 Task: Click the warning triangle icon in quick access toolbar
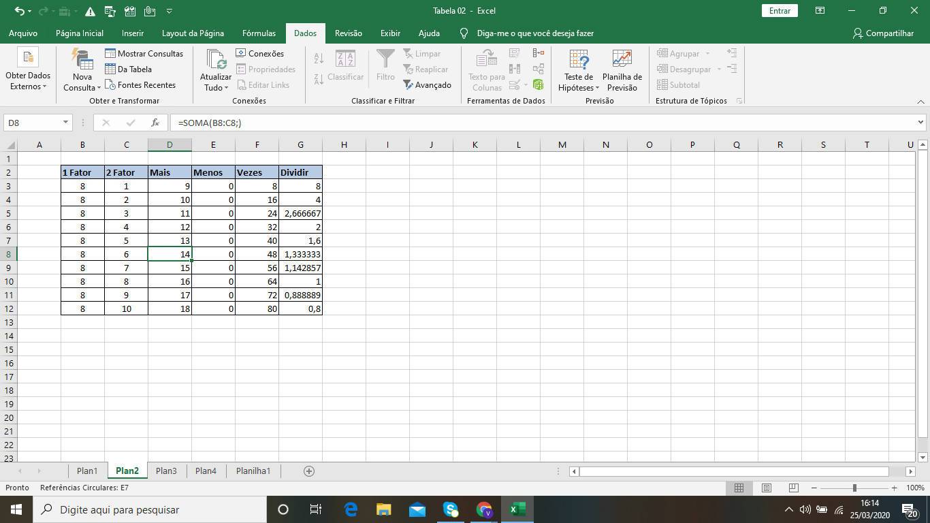(x=90, y=11)
